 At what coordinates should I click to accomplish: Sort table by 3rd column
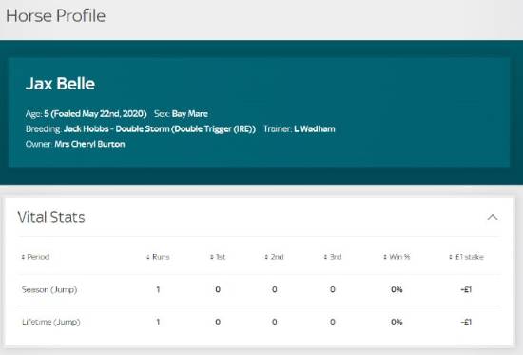333,257
